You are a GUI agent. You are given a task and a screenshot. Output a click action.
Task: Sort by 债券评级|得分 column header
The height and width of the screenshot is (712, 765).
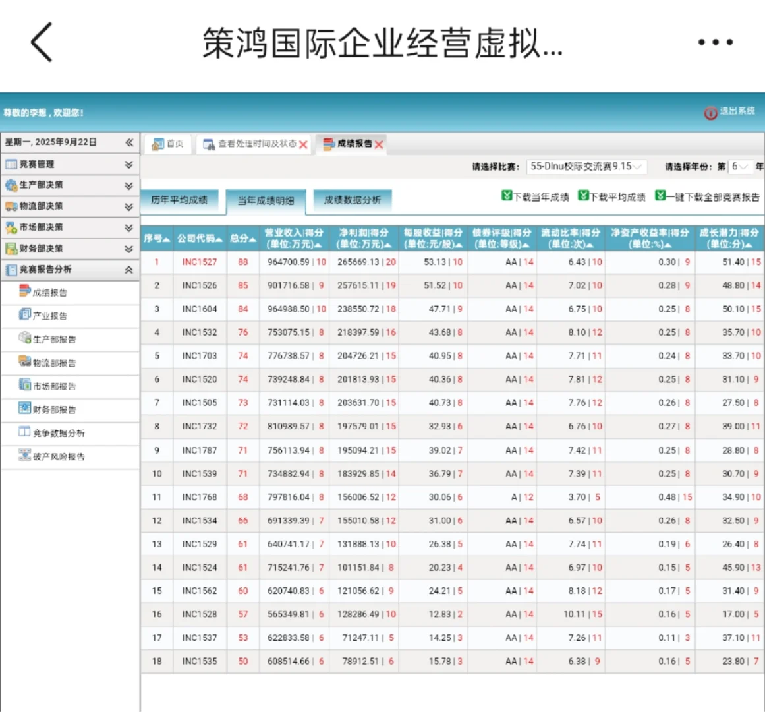[x=502, y=239]
